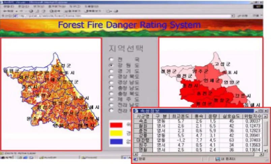The width and height of the screenshot is (271, 164).
Task: Open the Tools (도구) menu
Action: point(75,6)
